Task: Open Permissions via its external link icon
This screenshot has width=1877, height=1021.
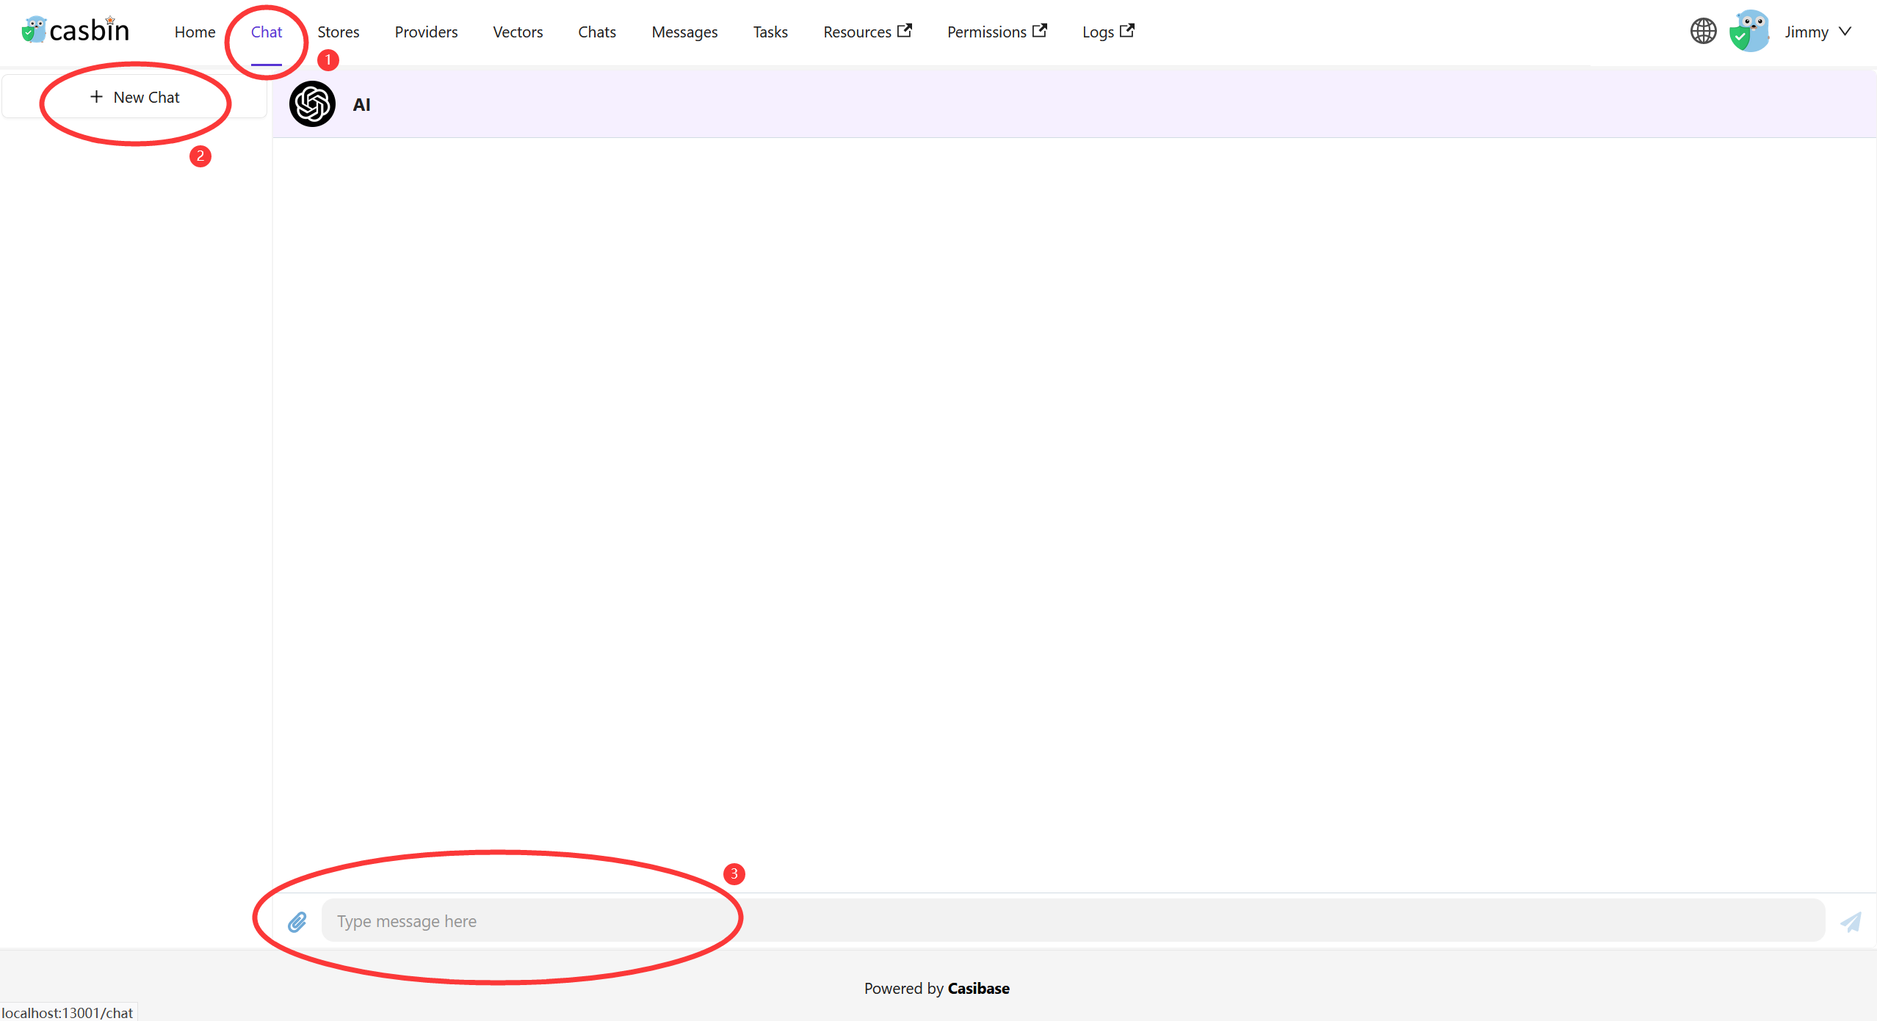Action: [x=1041, y=30]
